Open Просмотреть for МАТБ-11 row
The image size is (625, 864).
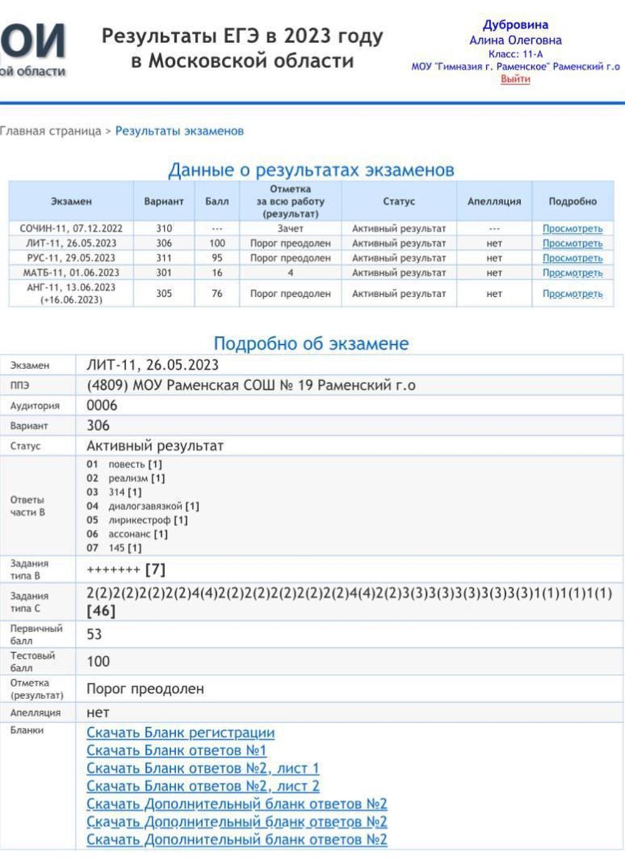(572, 272)
